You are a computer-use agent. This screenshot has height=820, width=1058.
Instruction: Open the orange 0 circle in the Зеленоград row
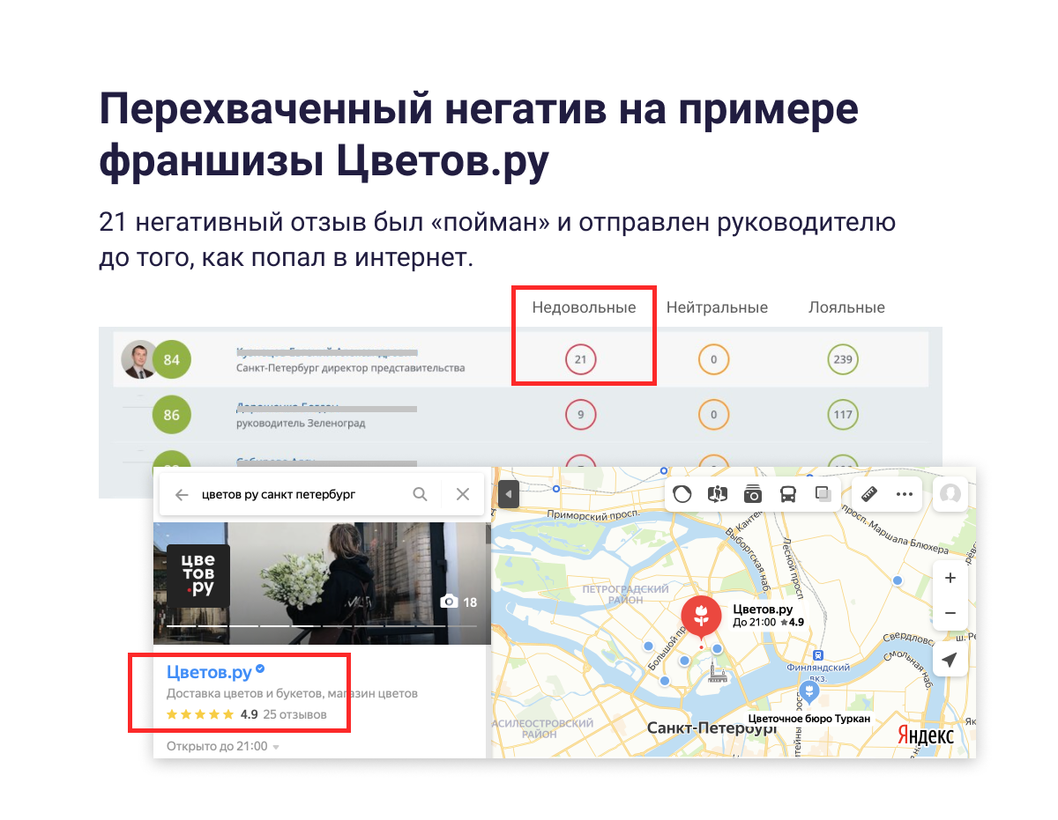[713, 414]
